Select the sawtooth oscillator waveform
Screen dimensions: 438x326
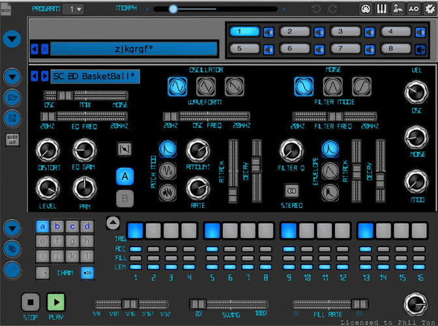pyautogui.click(x=235, y=87)
